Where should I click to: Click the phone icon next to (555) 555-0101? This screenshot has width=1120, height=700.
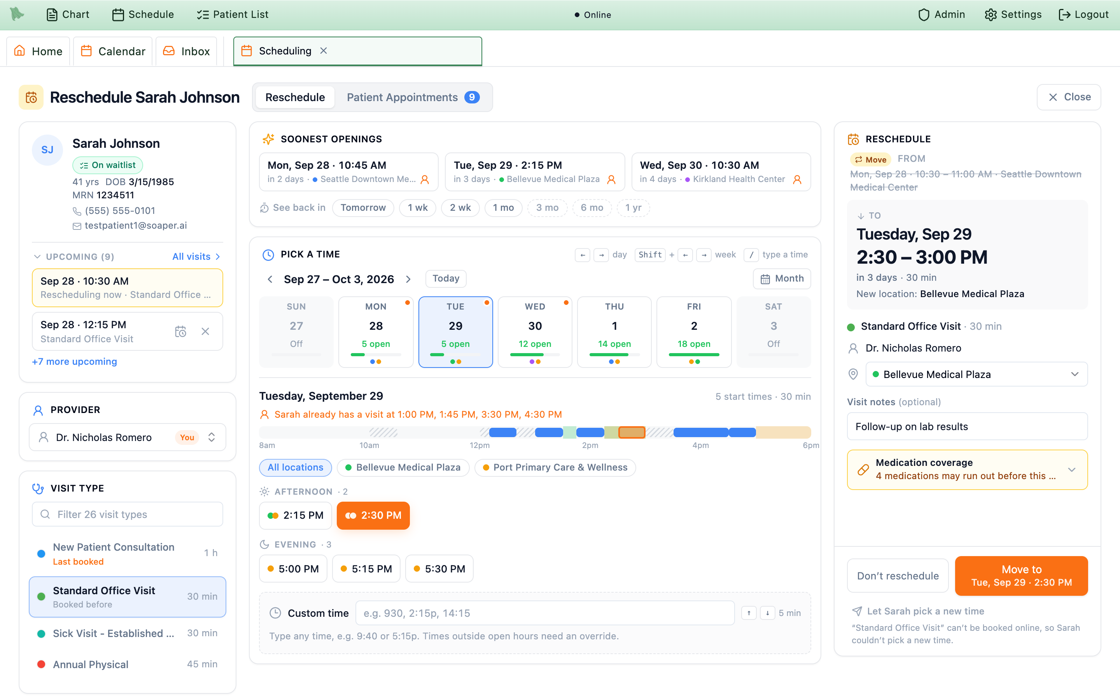[77, 211]
